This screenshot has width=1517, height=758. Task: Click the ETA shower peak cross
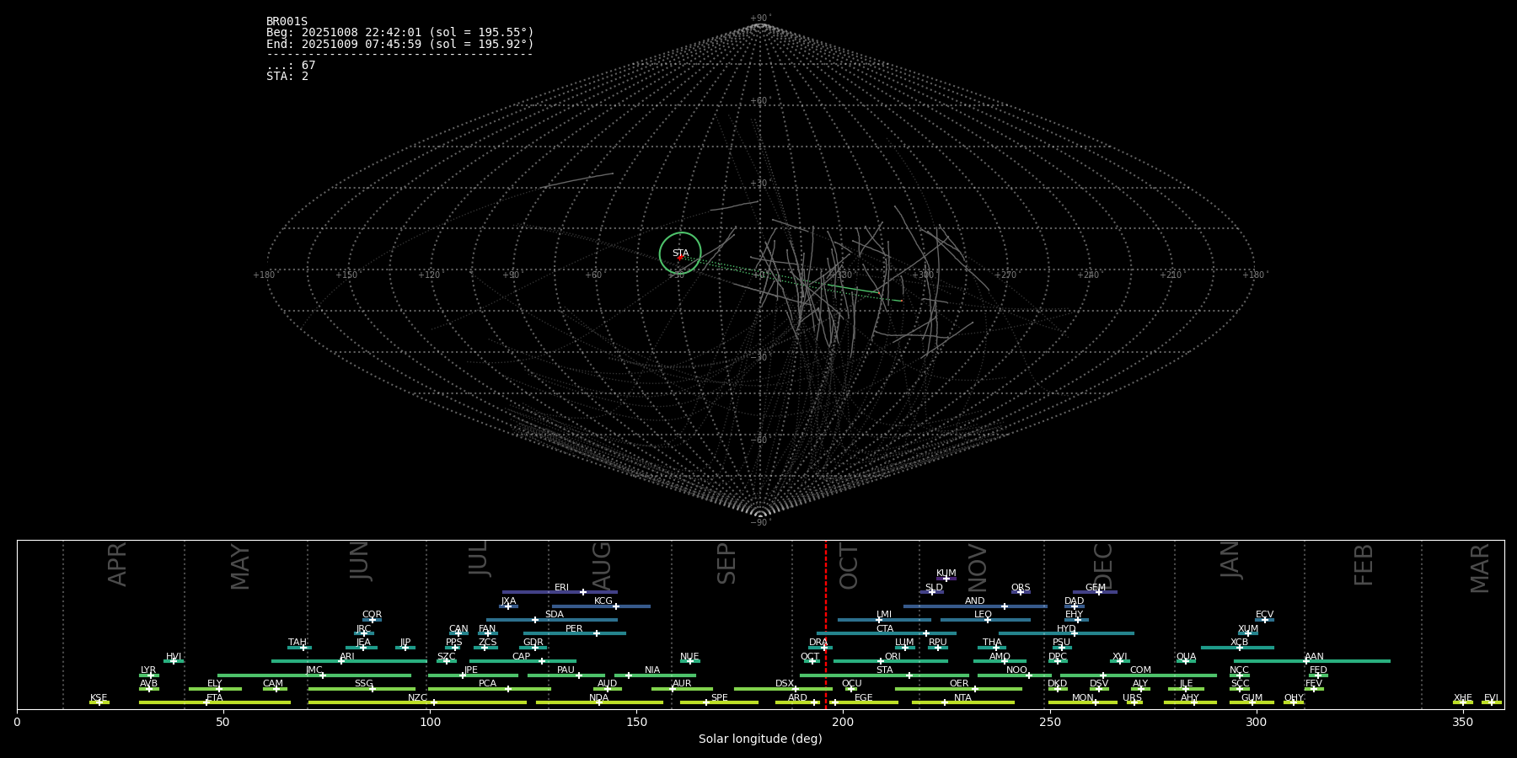pyautogui.click(x=206, y=702)
